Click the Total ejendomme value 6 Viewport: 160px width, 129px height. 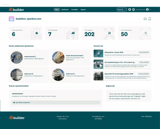click(14, 34)
